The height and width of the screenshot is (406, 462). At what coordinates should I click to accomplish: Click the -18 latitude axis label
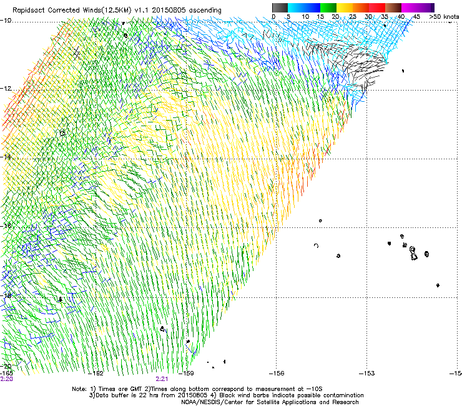6,295
